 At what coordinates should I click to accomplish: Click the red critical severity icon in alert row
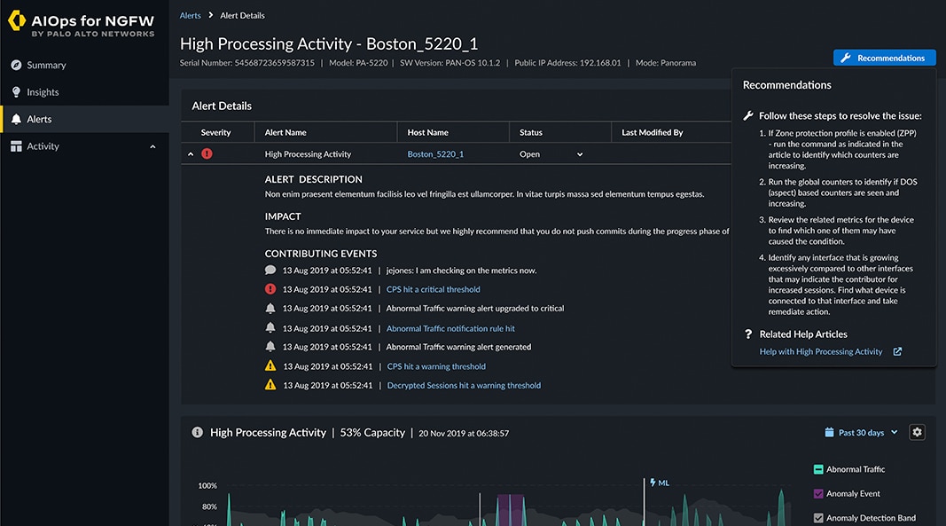207,153
